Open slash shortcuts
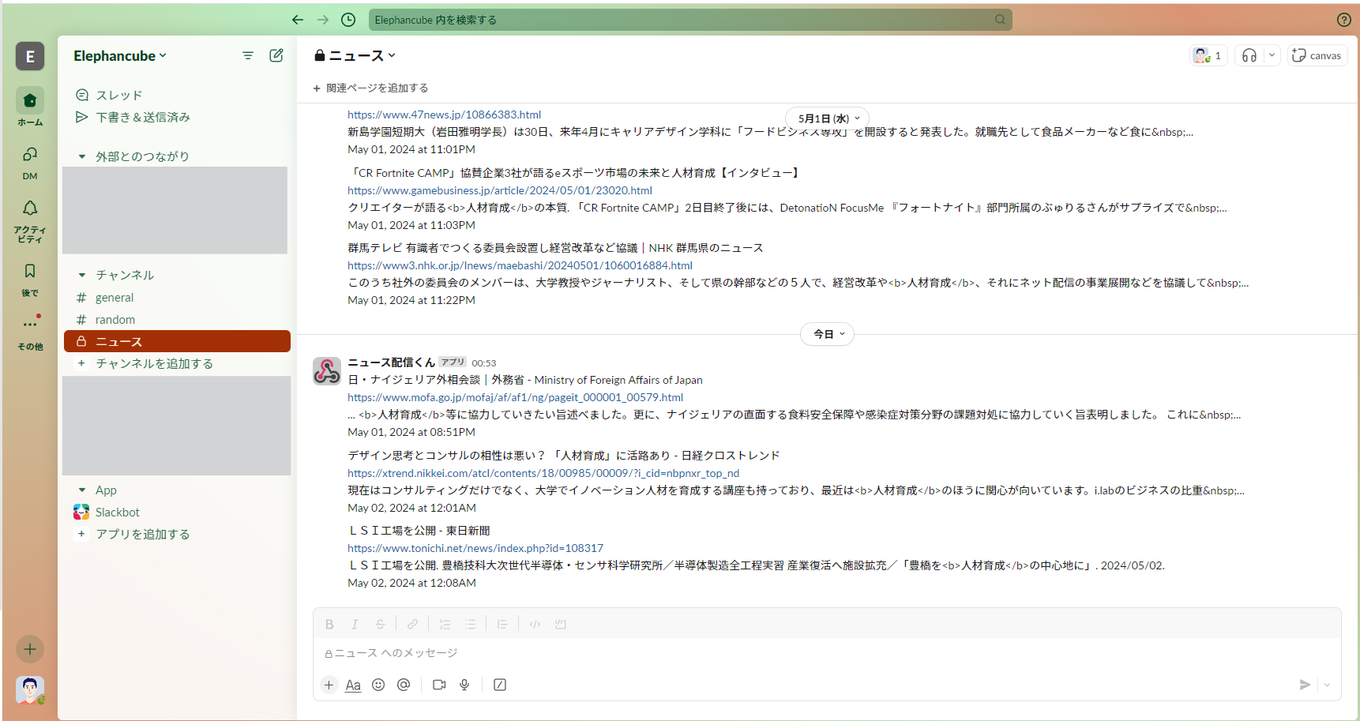This screenshot has height=721, width=1360. pyautogui.click(x=500, y=685)
